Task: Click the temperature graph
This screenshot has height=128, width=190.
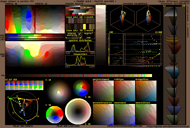Action: (x=80, y=60)
